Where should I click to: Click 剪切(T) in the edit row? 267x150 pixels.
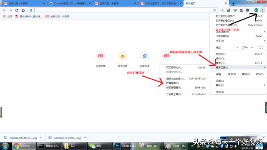(x=232, y=74)
